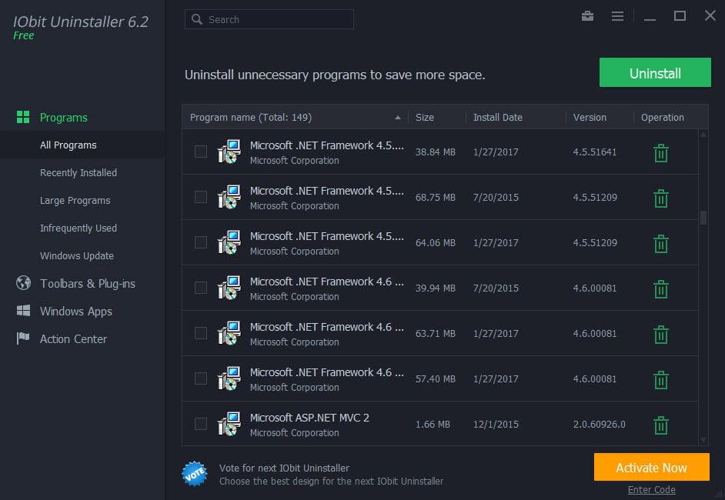
Task: Check the box for .NET Framework 68.75 MB
Action: click(201, 197)
